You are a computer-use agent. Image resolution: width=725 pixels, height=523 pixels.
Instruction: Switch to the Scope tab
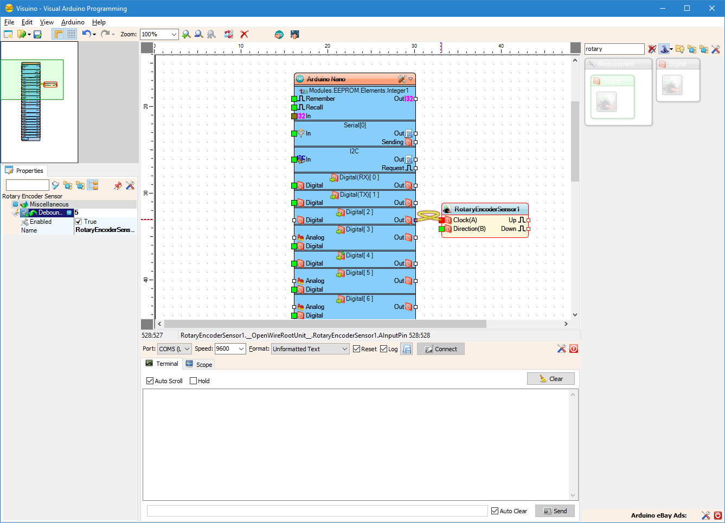coord(198,364)
